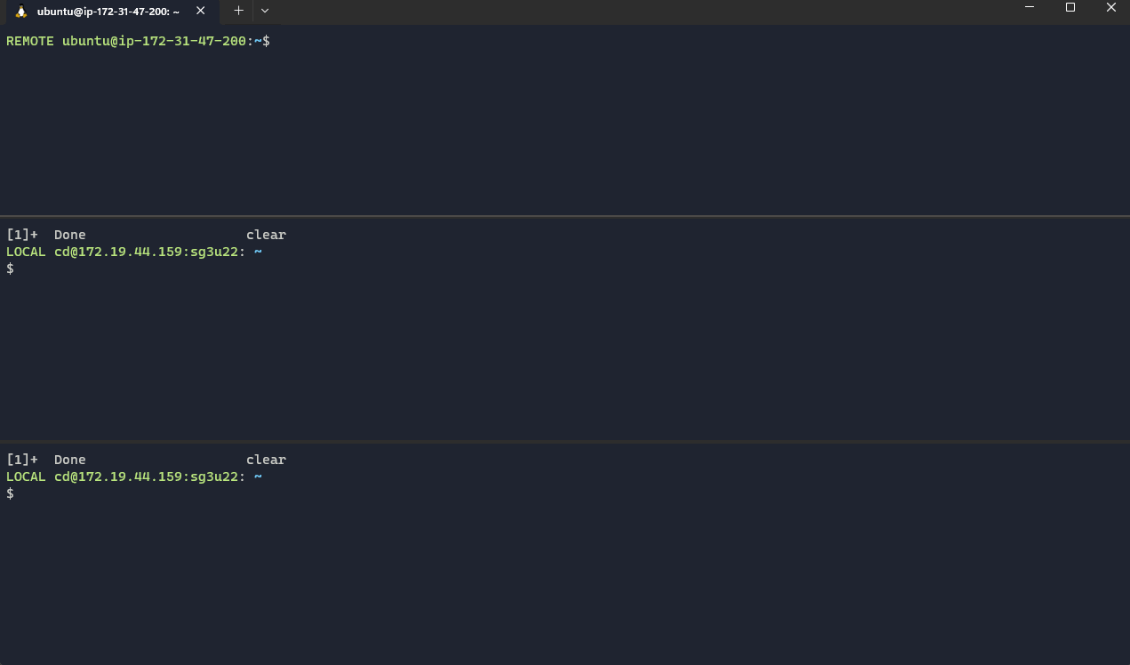
Task: Minimize the terminal window
Action: point(1030,8)
